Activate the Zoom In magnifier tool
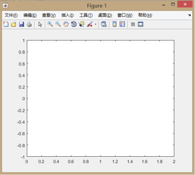195x175 pixels. pos(50,24)
